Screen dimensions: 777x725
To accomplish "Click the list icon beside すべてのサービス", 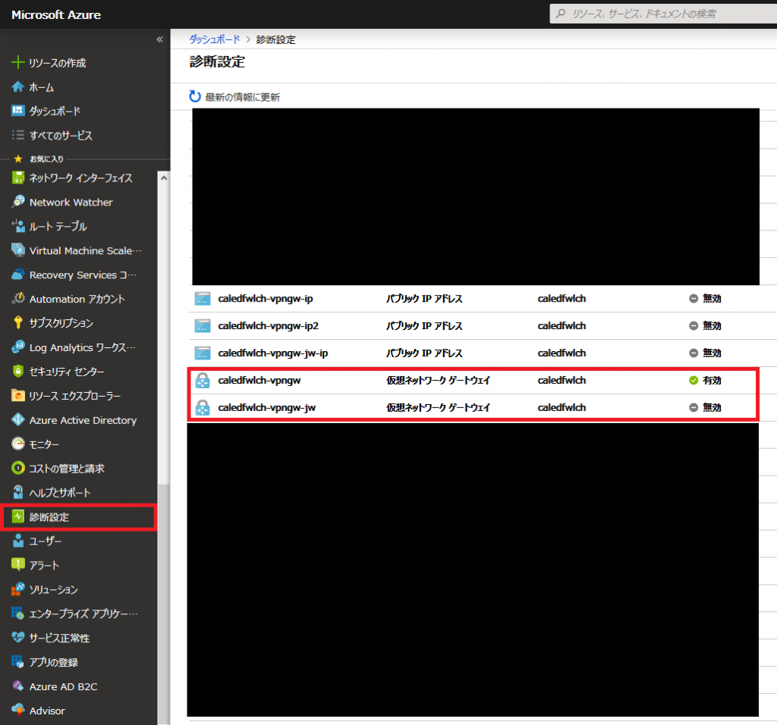I will click(x=18, y=135).
